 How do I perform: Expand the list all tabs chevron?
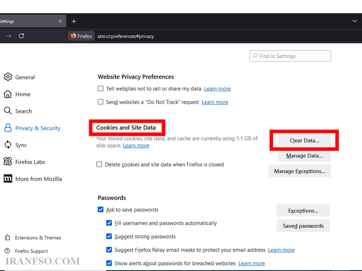(355, 21)
